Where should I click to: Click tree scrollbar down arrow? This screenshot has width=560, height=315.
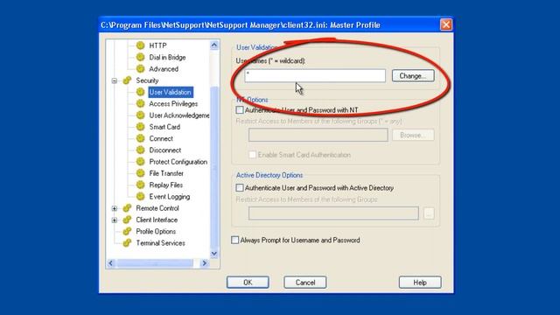214,254
